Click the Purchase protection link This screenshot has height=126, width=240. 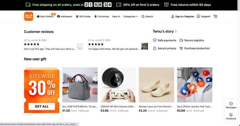[x=197, y=48]
